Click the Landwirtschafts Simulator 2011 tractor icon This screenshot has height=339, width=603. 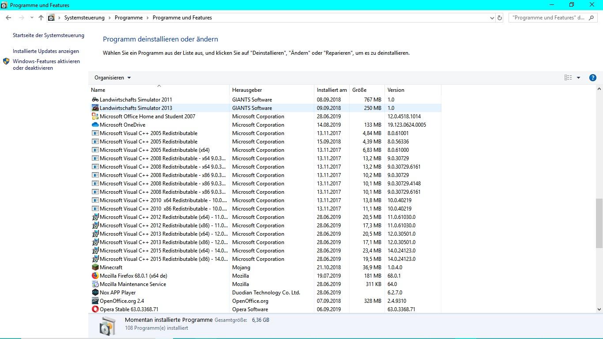pos(95,100)
